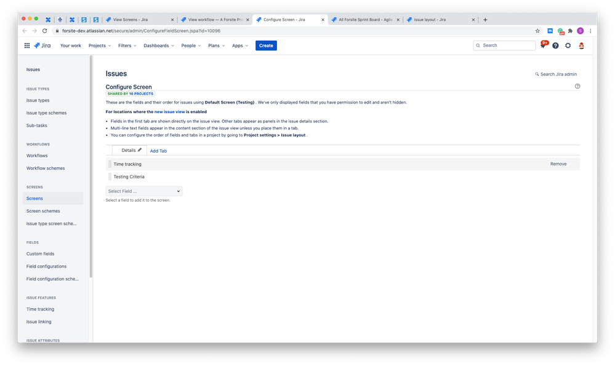The height and width of the screenshot is (366, 615).
Task: Remove the Time tracking field
Action: [558, 164]
